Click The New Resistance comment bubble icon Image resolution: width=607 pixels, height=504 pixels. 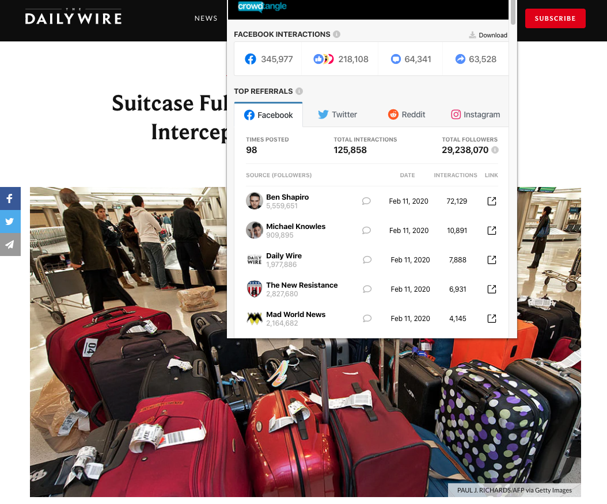[x=367, y=289]
